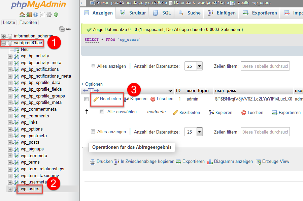Expand the + Optionen section
The height and width of the screenshot is (201, 303).
(x=92, y=84)
